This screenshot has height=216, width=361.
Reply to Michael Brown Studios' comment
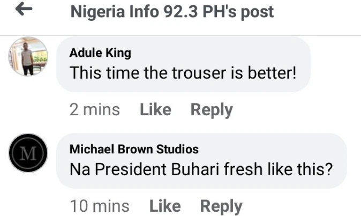pos(221,206)
